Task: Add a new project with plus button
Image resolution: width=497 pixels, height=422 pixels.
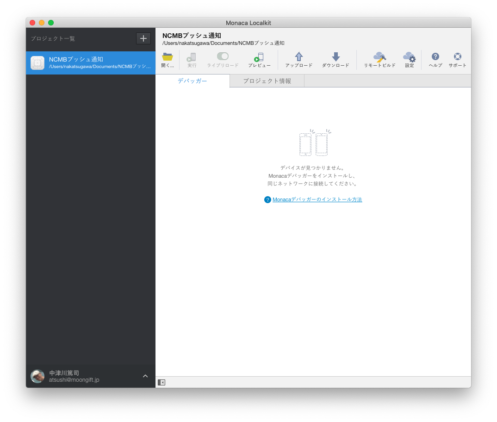Action: [x=143, y=38]
